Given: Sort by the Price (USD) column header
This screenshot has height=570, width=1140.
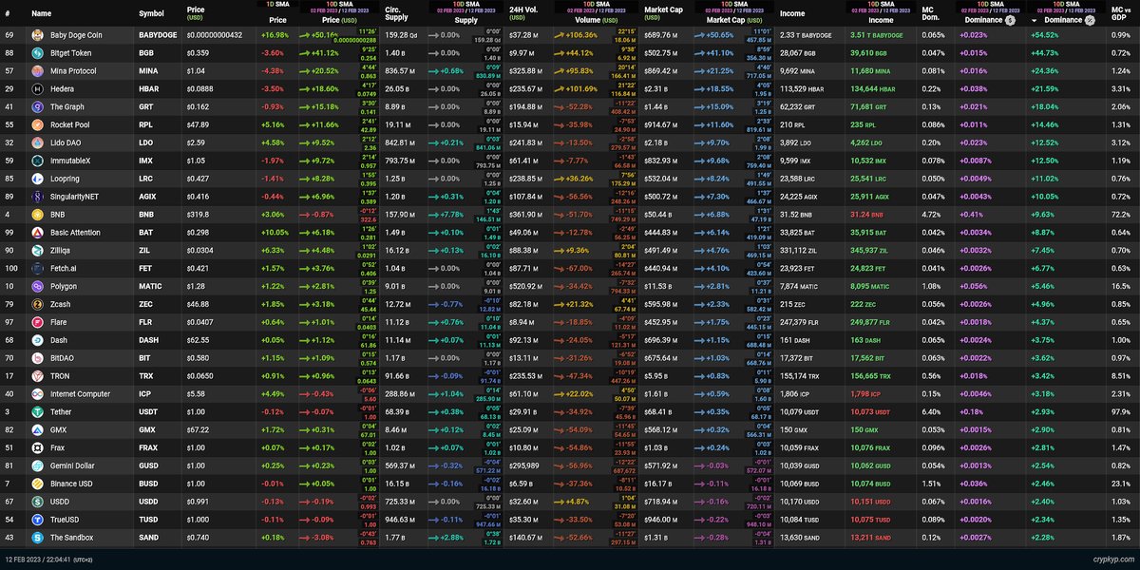Looking at the screenshot, I should pyautogui.click(x=196, y=12).
